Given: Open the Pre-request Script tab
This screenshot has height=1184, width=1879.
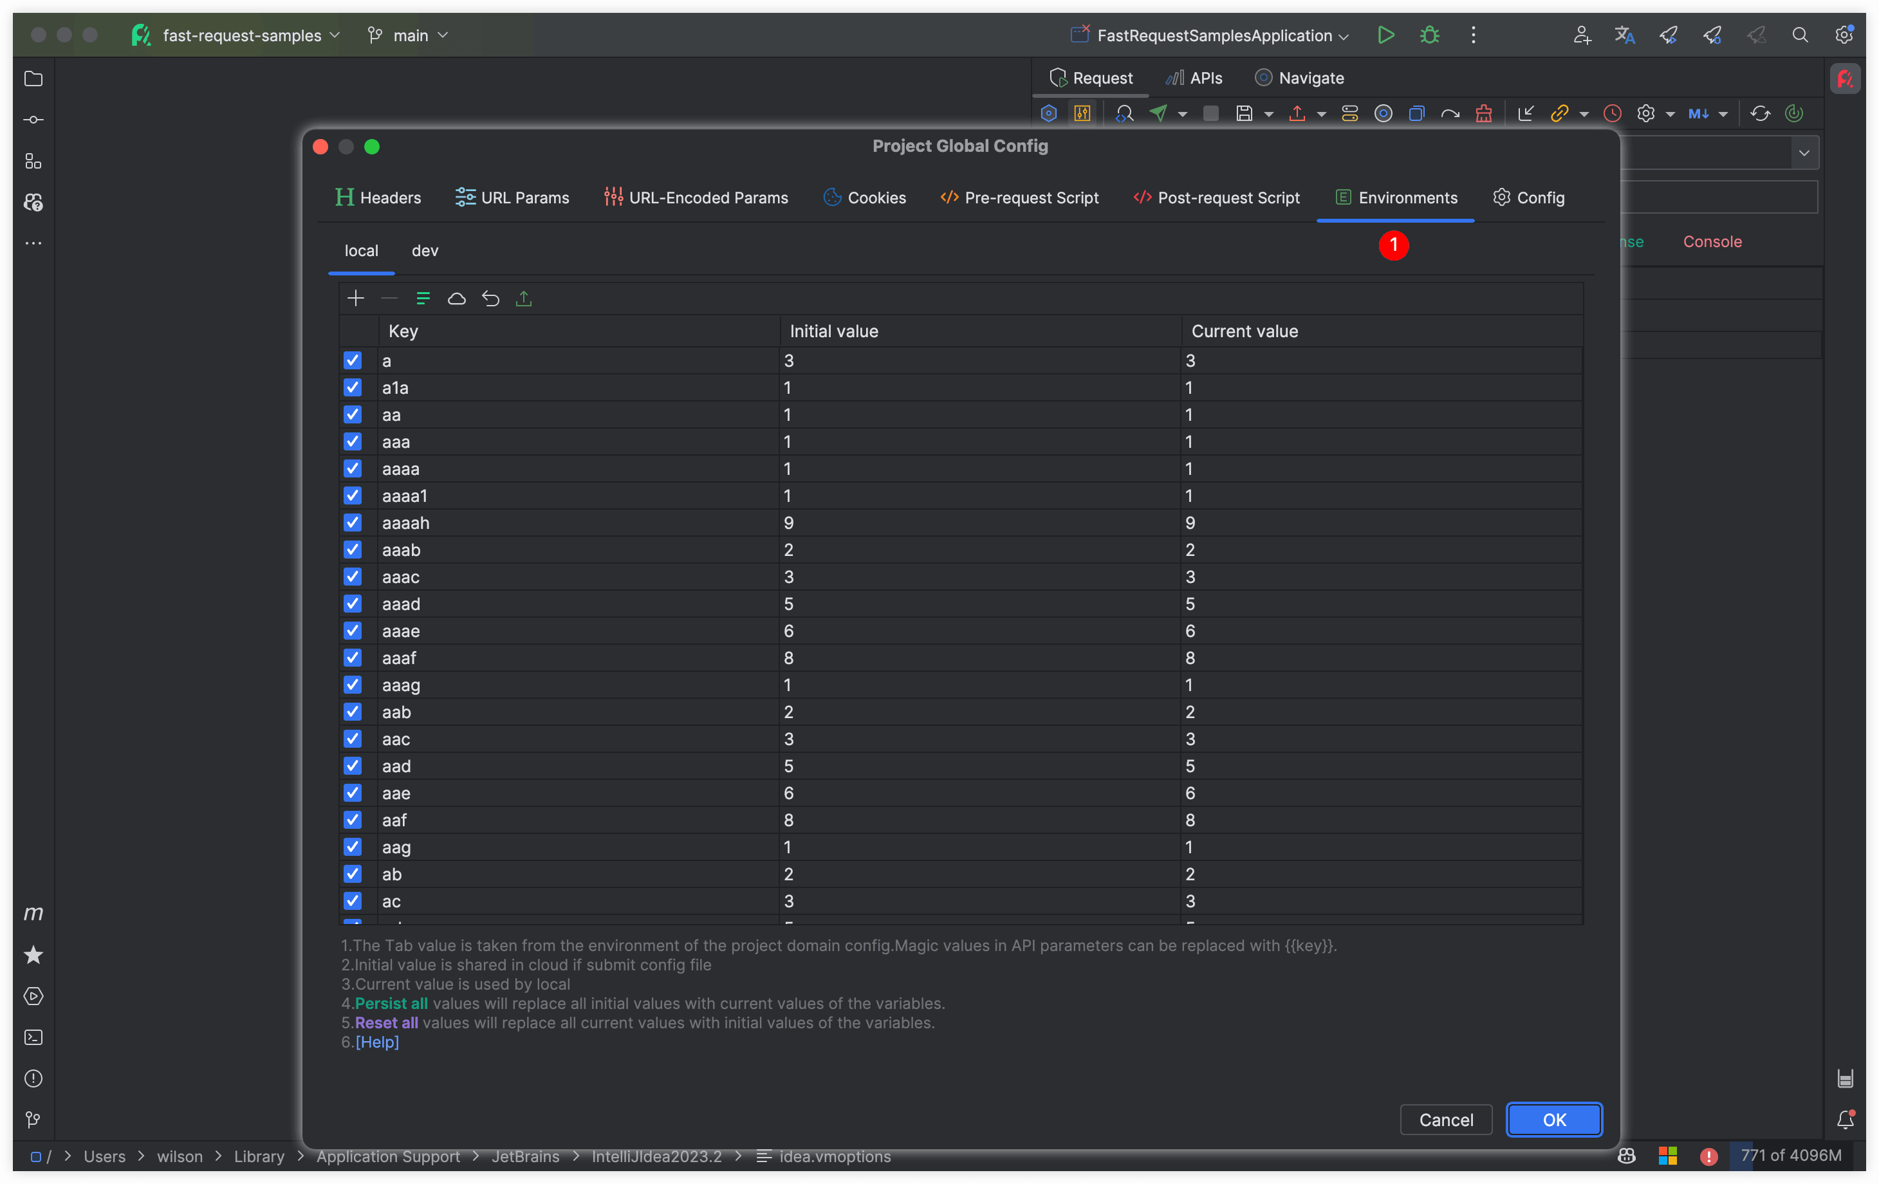Looking at the screenshot, I should click(1020, 198).
